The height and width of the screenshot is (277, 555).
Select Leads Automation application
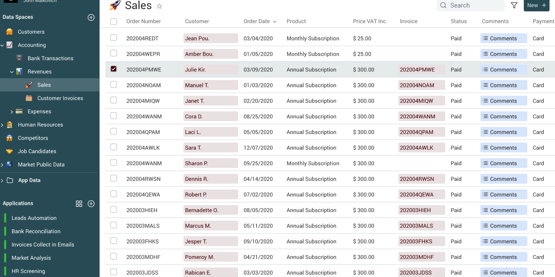pos(34,218)
